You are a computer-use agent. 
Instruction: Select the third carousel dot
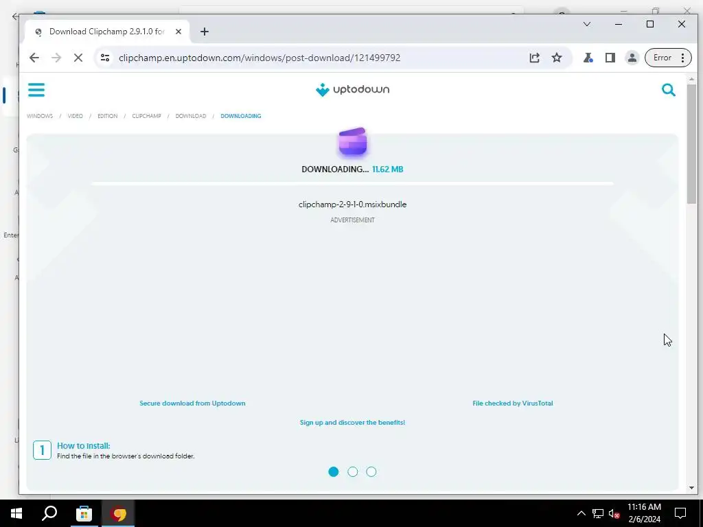[x=371, y=472]
